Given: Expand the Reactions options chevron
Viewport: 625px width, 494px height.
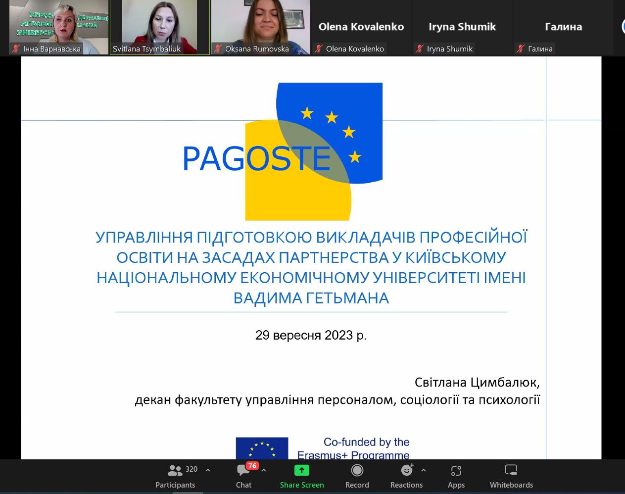Looking at the screenshot, I should 423,470.
